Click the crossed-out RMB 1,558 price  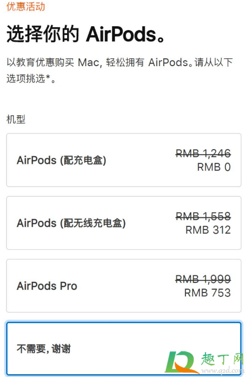click(203, 216)
